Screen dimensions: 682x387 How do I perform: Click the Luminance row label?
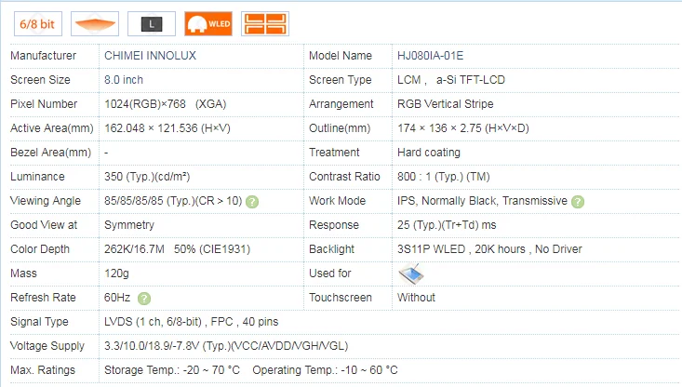tap(37, 177)
